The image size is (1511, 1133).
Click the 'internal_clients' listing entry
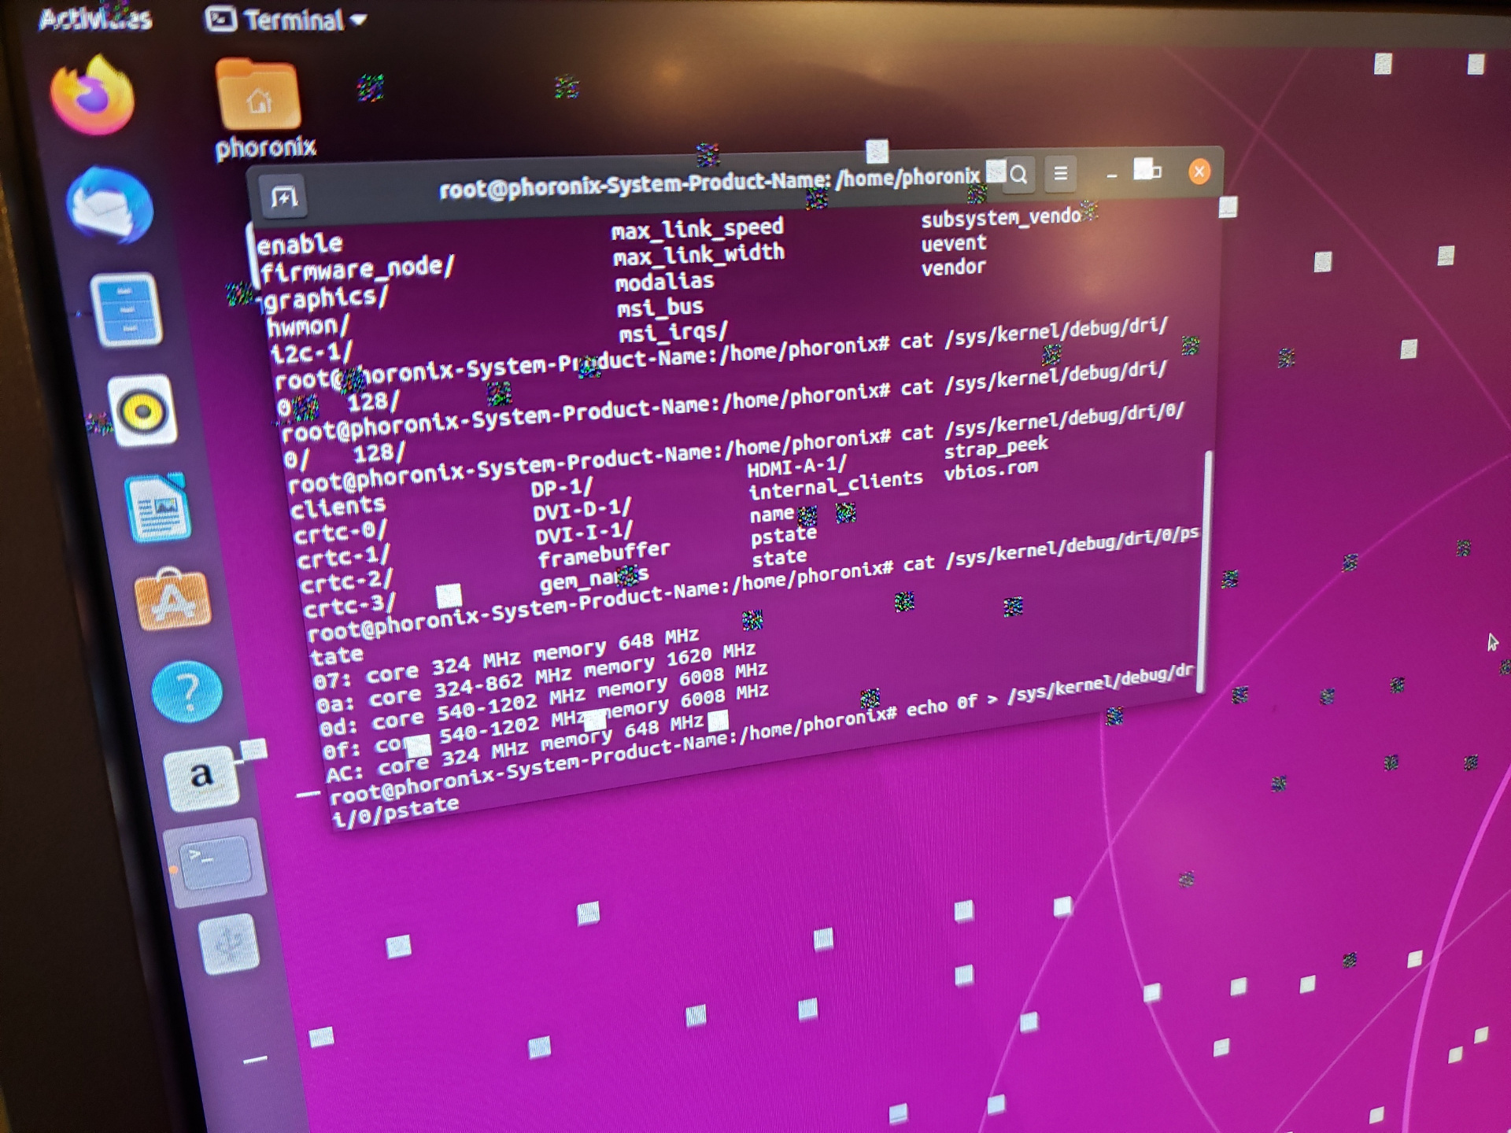point(836,485)
